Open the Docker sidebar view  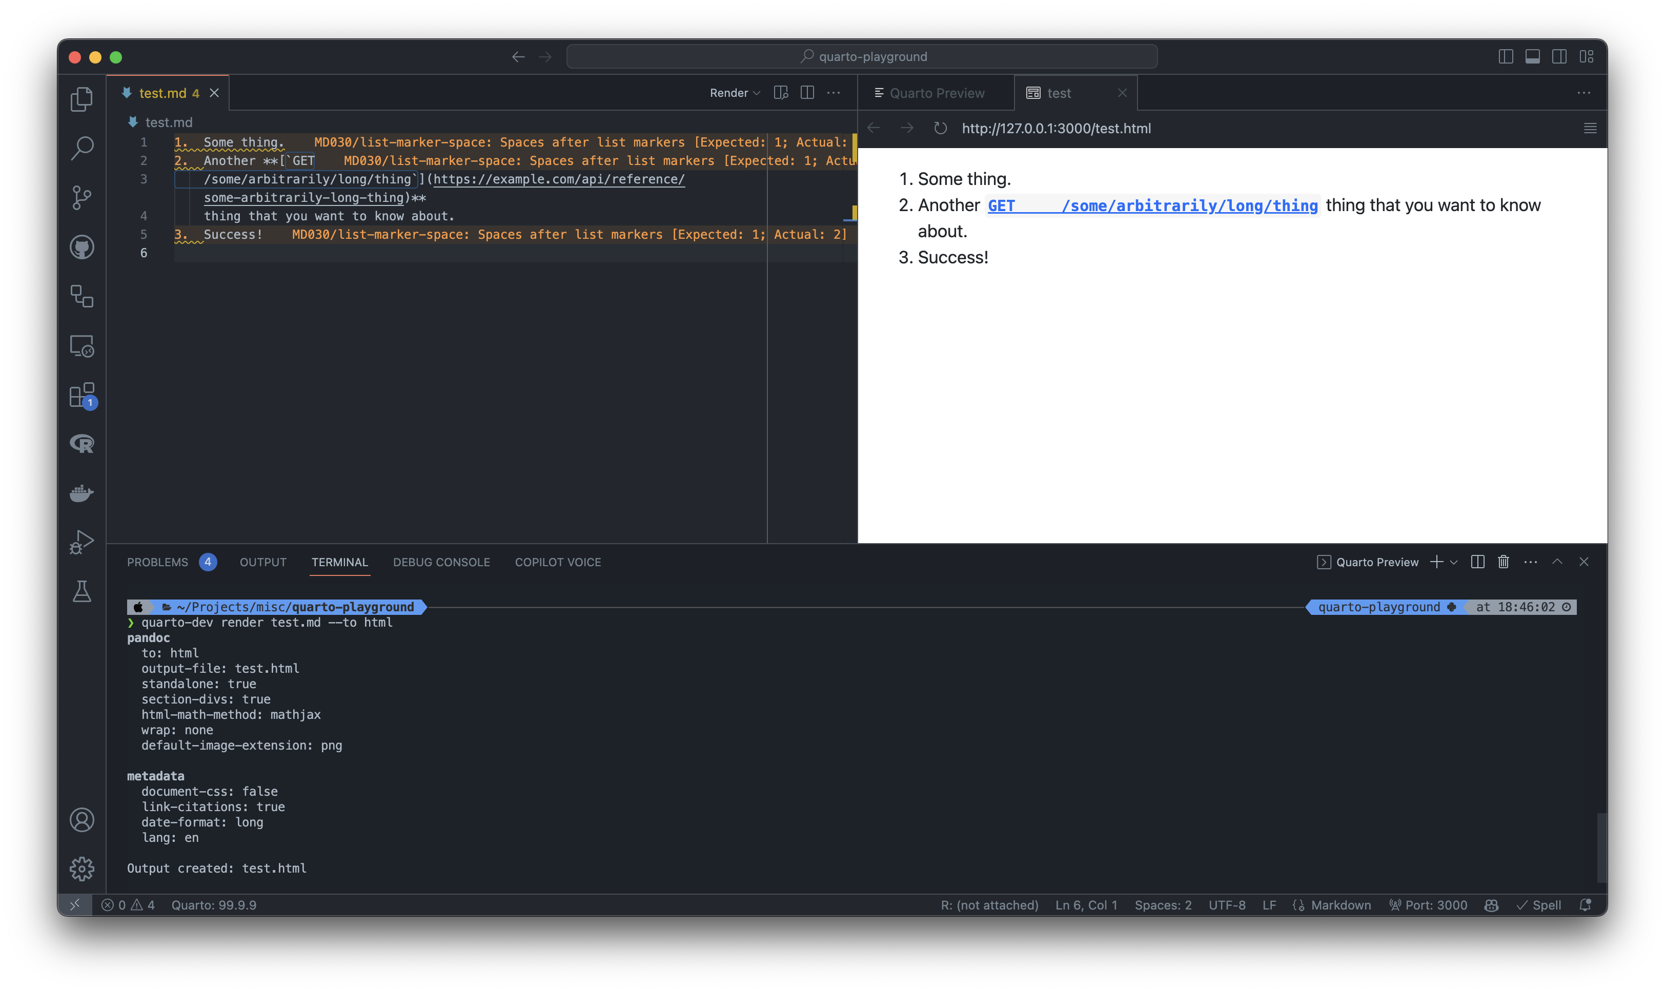click(x=82, y=493)
